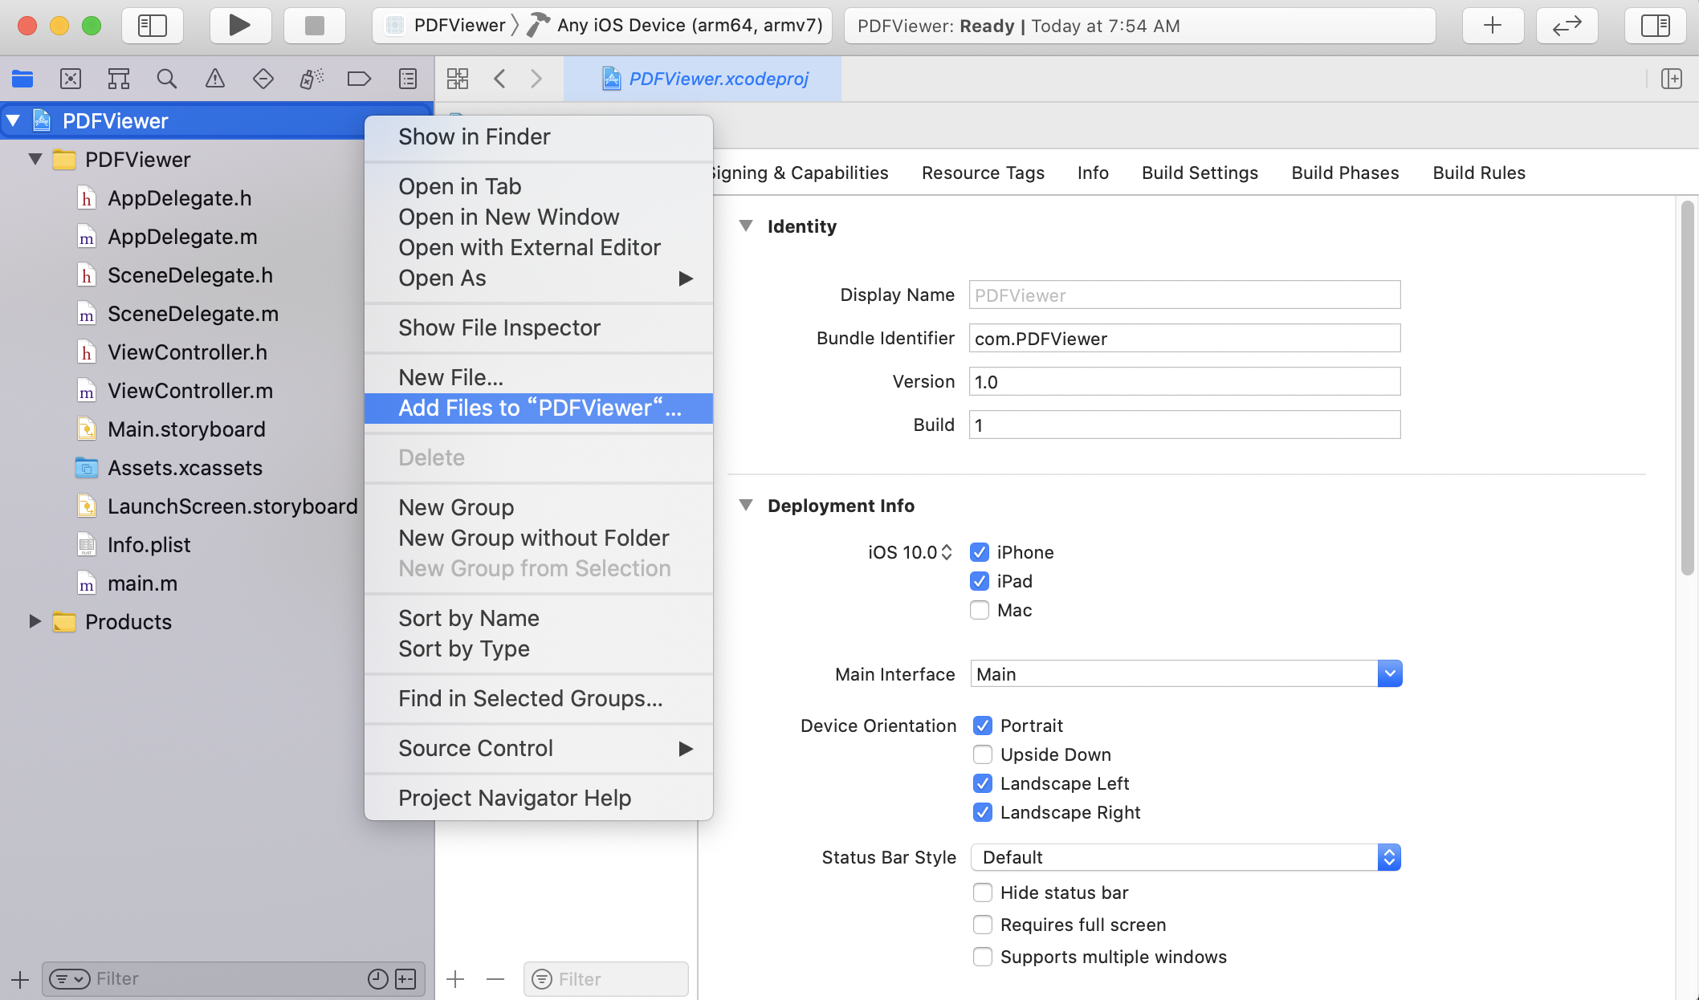Open the Report navigator icon
Image resolution: width=1699 pixels, height=1000 pixels.
[408, 79]
